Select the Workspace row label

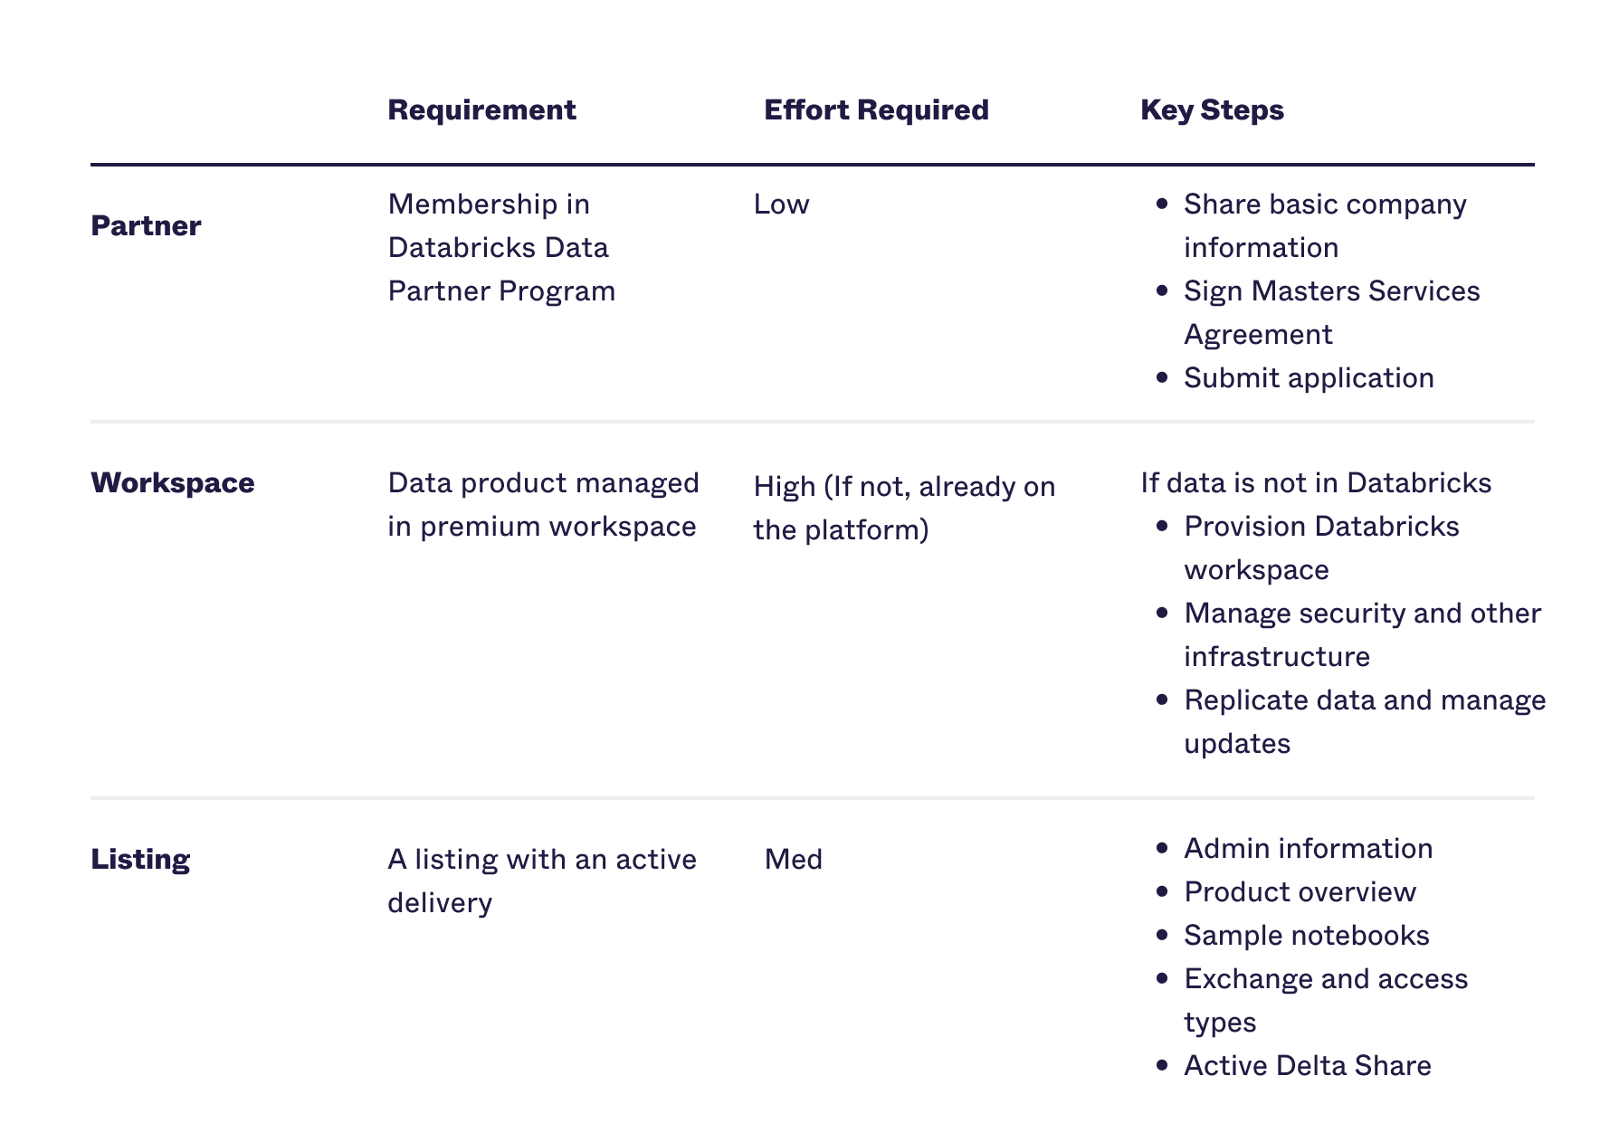[x=172, y=483]
